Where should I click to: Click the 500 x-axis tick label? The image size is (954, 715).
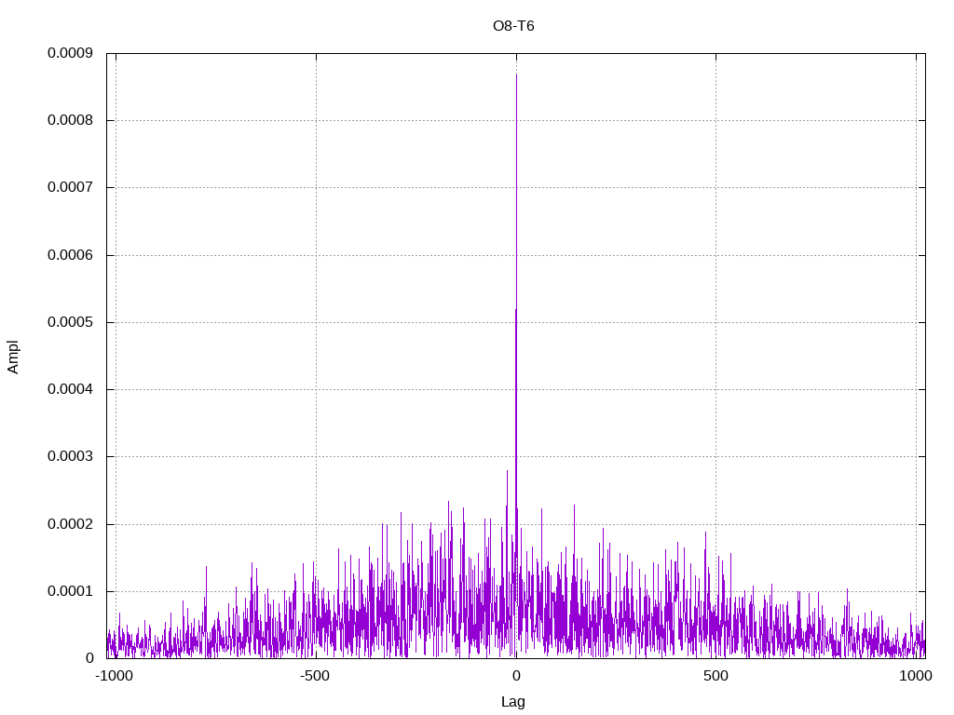[x=715, y=676]
